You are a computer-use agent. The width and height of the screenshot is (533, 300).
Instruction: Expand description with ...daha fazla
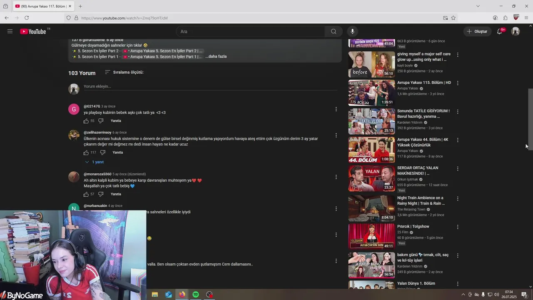click(216, 57)
